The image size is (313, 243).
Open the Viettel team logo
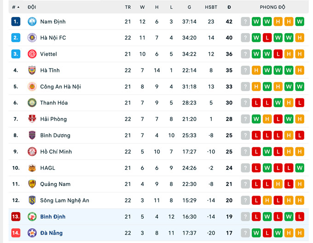(32, 54)
